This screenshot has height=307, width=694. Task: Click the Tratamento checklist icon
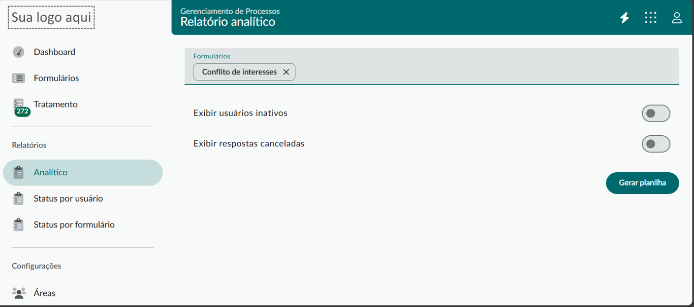[19, 104]
